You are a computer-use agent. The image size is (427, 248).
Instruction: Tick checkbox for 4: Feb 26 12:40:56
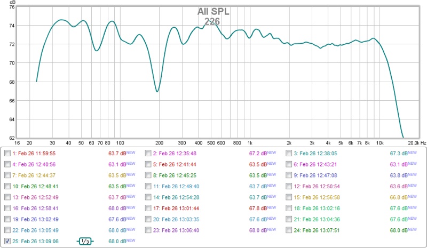pos(7,164)
